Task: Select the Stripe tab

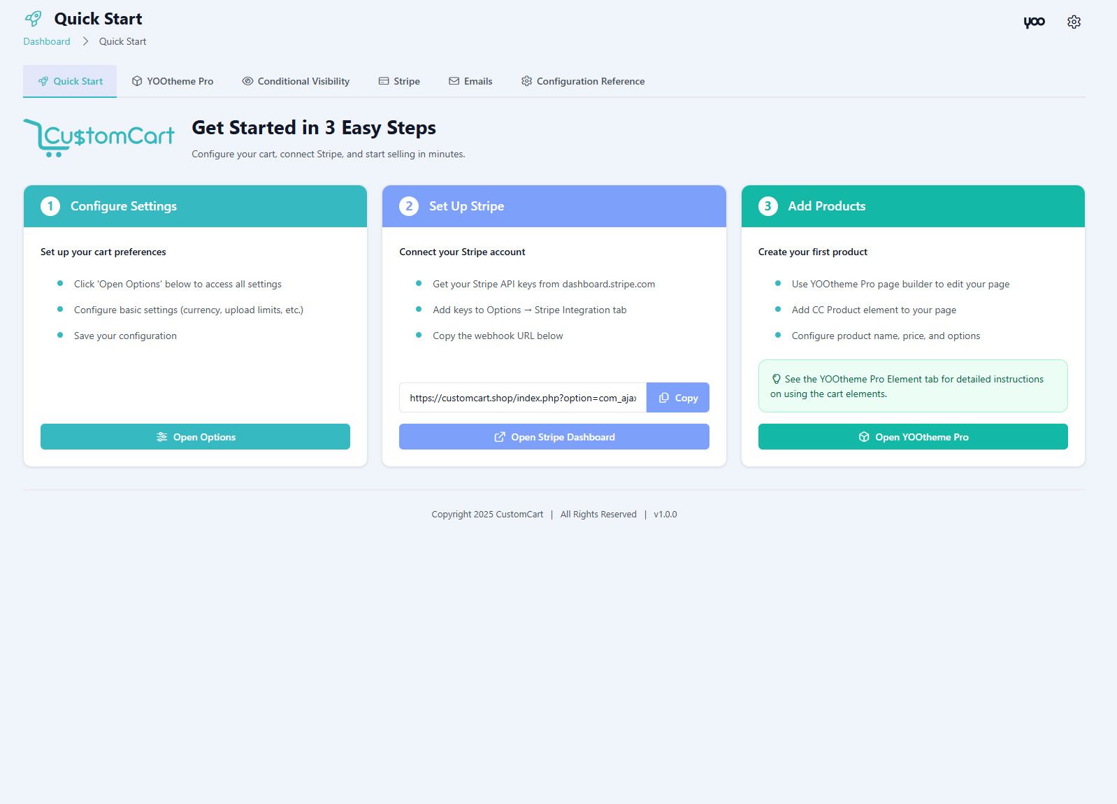Action: click(x=399, y=81)
